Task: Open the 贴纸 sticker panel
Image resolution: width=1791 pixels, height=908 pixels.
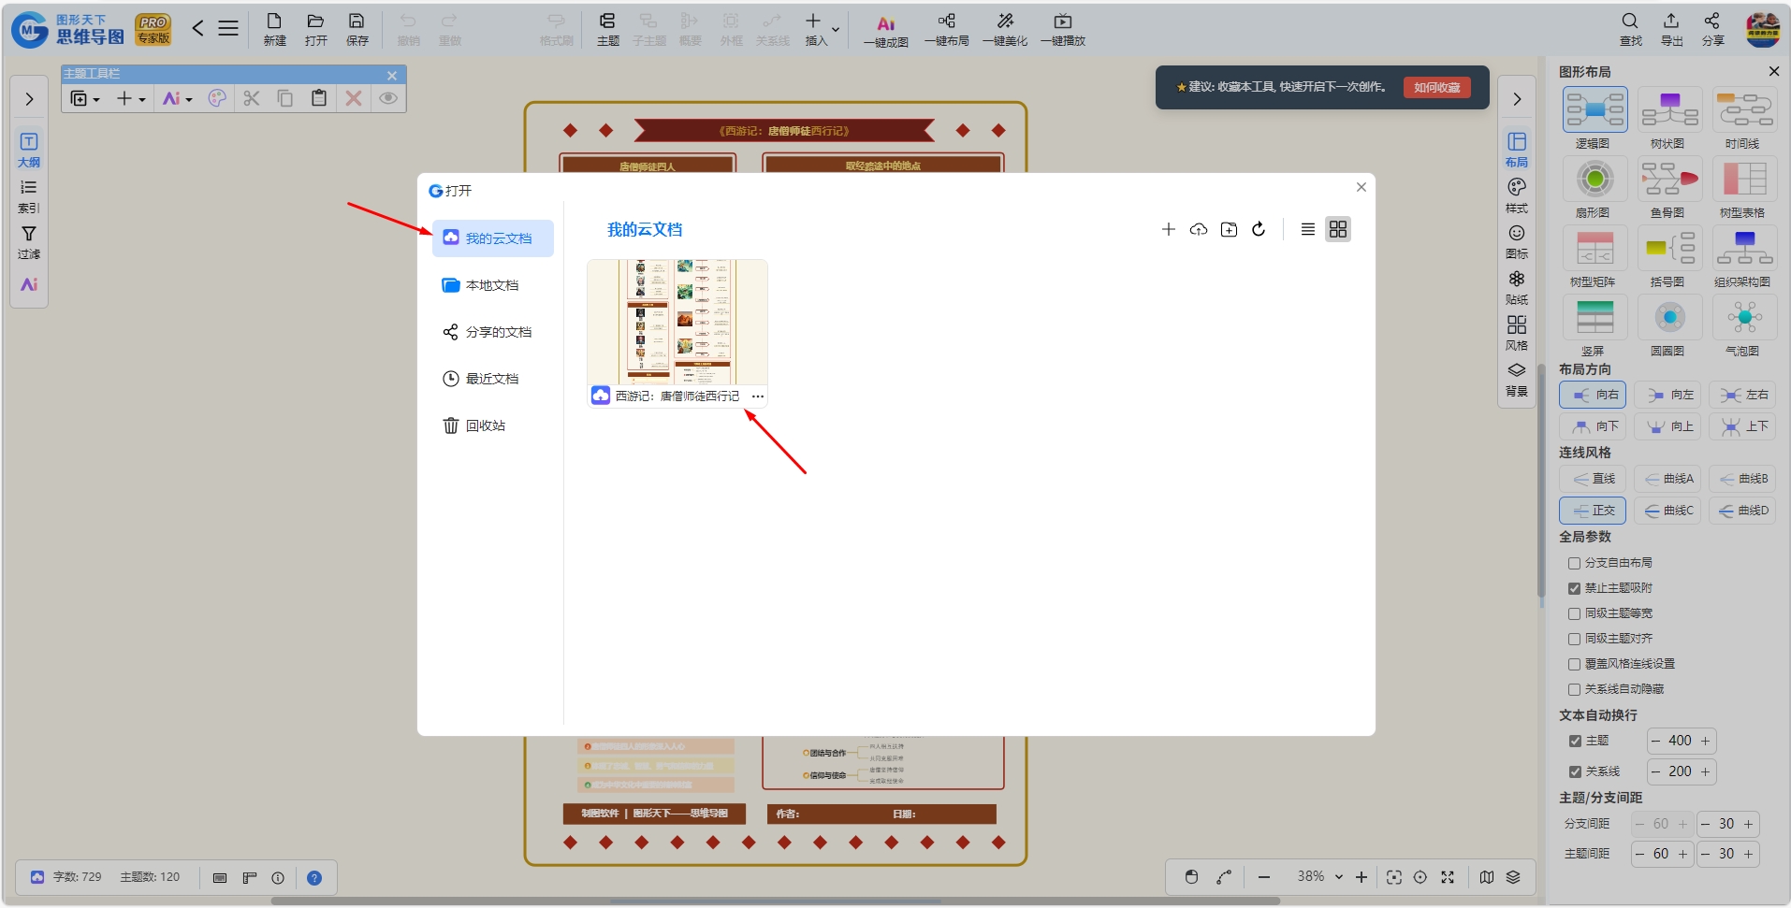Action: (x=1517, y=287)
